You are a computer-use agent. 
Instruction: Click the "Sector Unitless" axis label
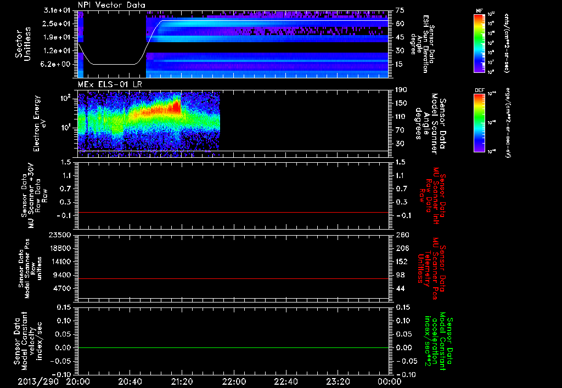(23, 44)
